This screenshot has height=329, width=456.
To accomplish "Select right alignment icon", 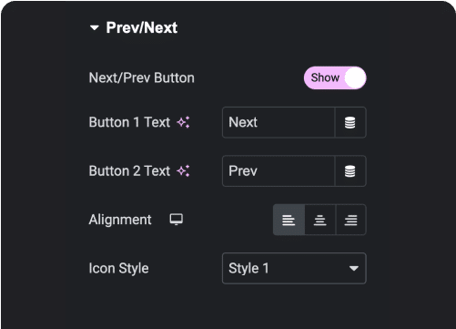I will (x=351, y=220).
